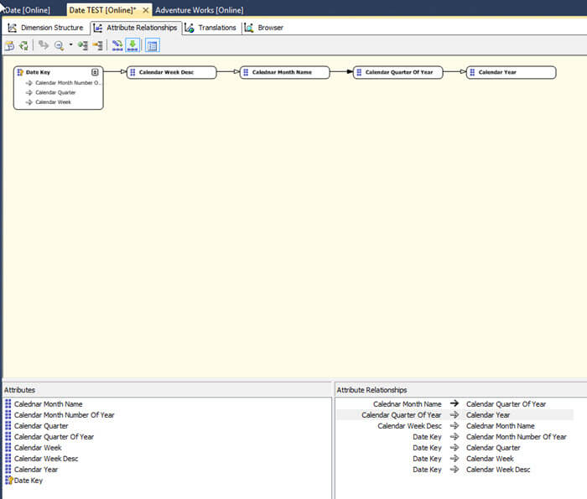Screen dimensions: 587x499
Task: Close the Date TEST [Online] document tab
Action: [146, 10]
